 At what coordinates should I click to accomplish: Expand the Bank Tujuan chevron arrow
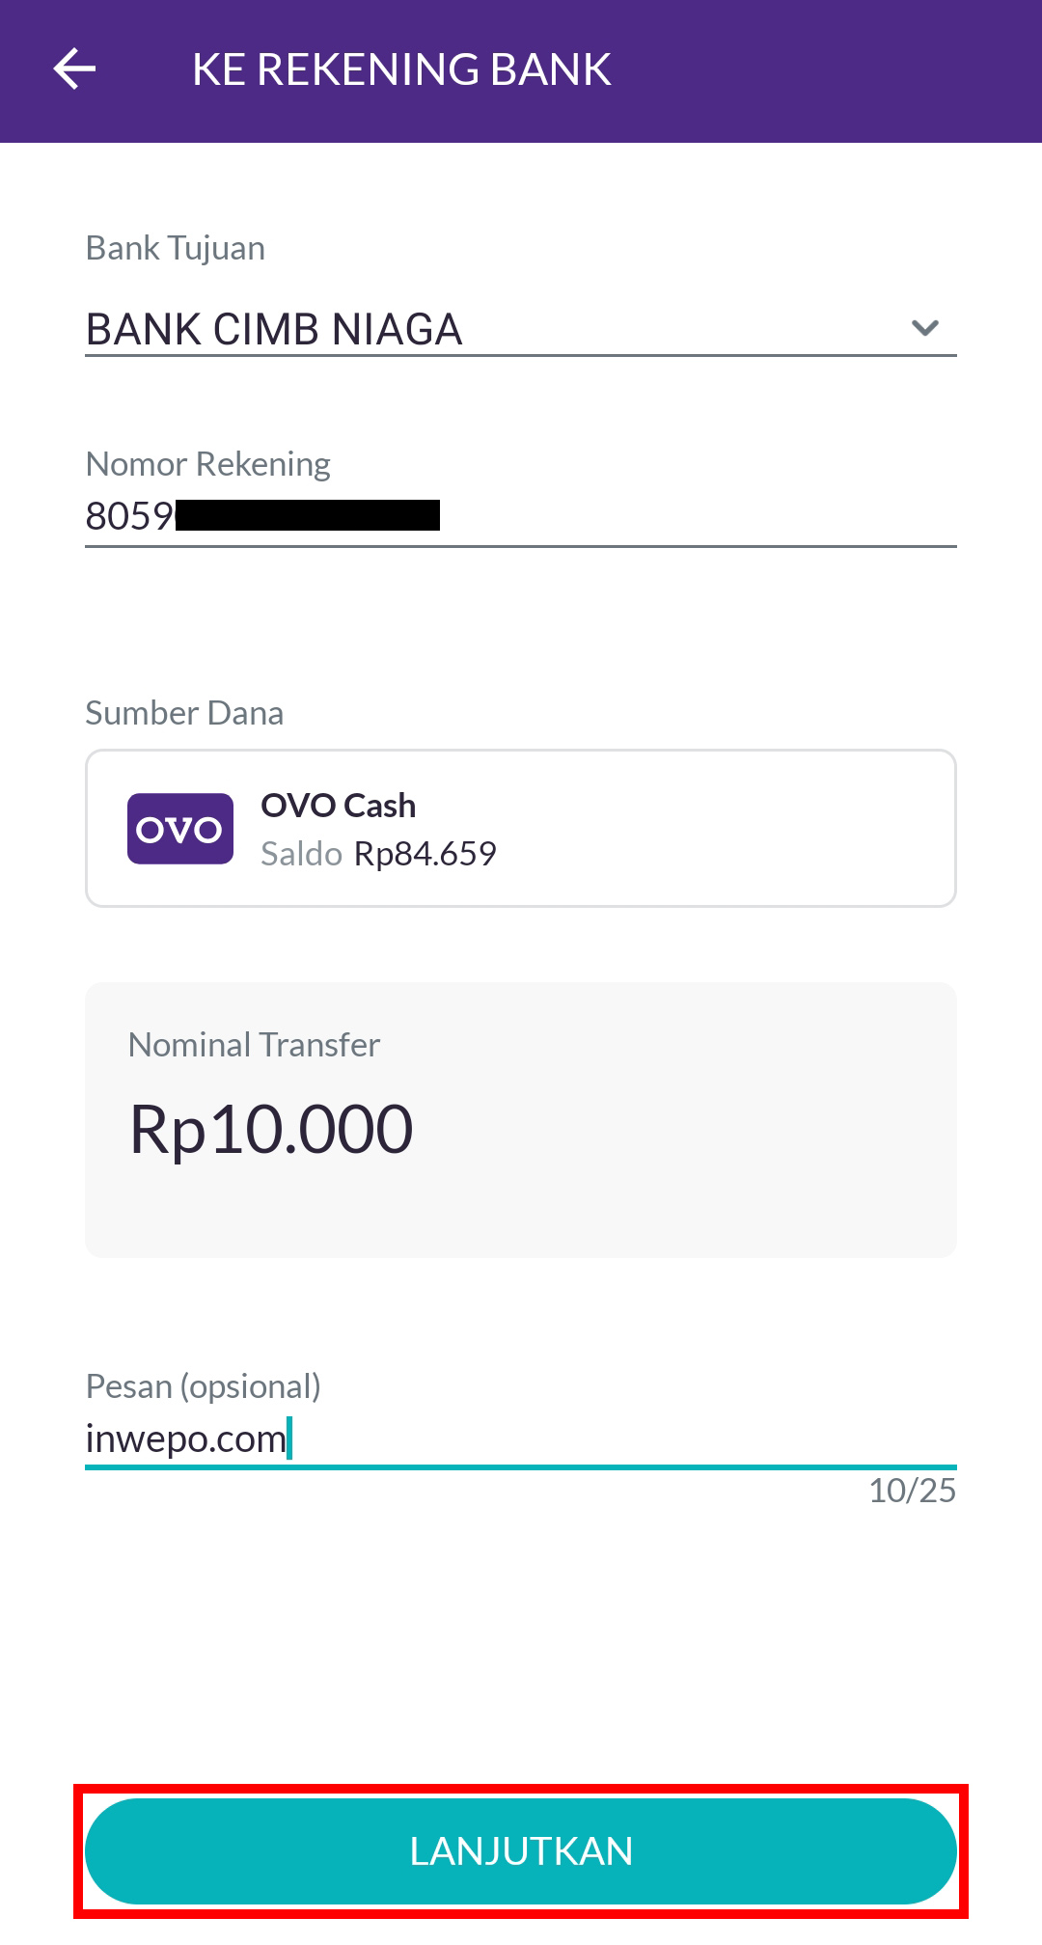924,328
